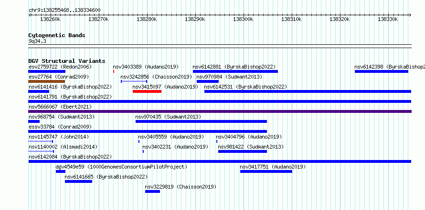
Task: Open nsv968754 (Sudmant2013) variant label
Action: tap(62, 117)
